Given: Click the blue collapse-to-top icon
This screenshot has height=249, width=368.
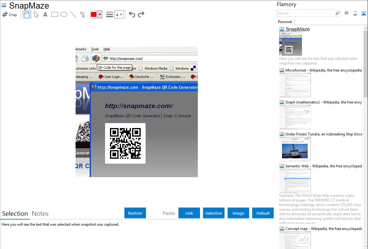Looking at the screenshot, I should 363,14.
